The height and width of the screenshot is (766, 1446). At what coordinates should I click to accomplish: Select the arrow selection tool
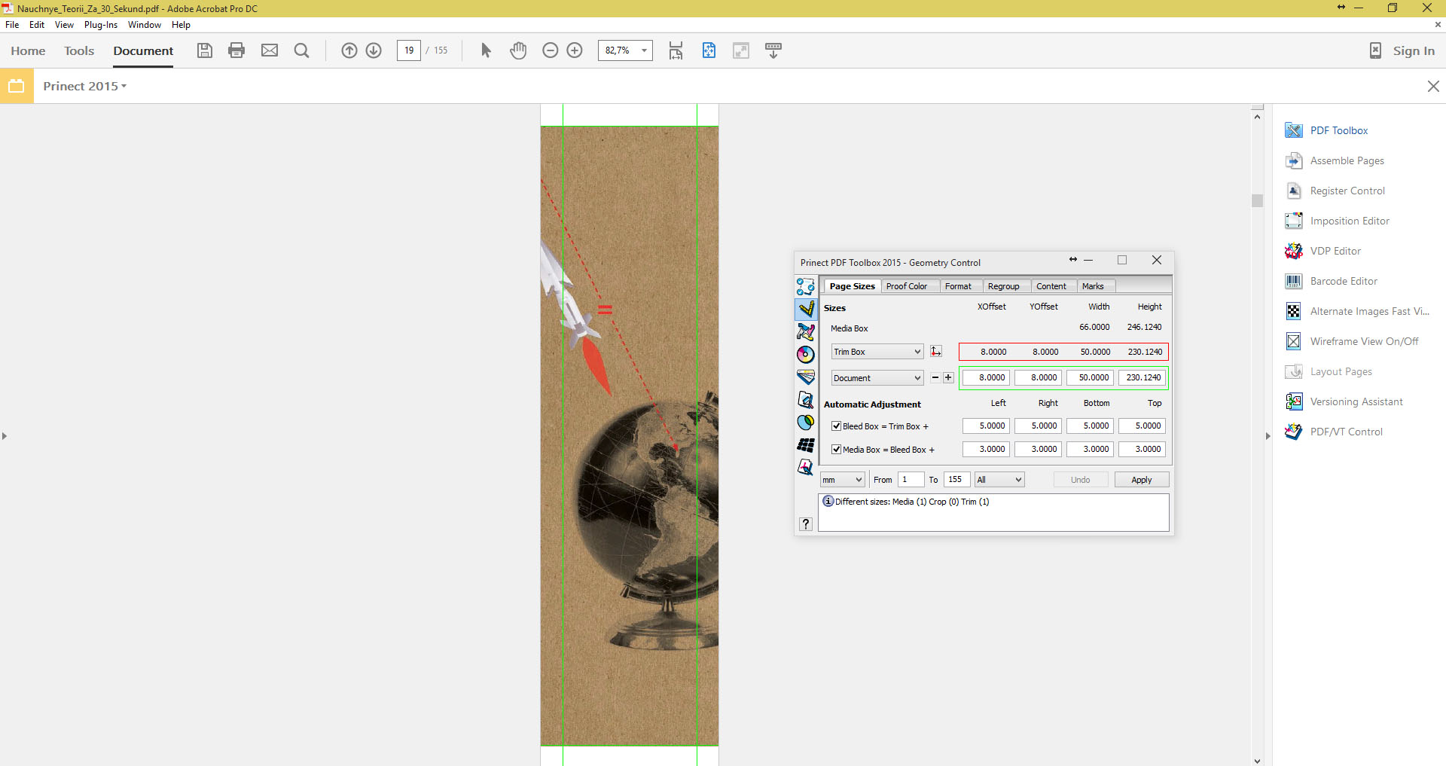coord(486,50)
